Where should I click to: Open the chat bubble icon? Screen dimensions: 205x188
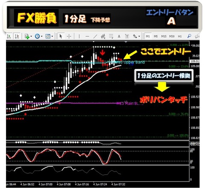(x=197, y=36)
